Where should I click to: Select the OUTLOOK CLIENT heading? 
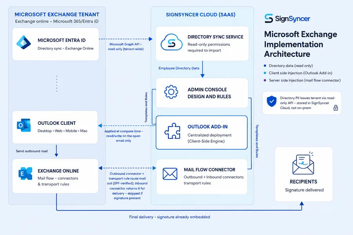[x=57, y=123]
